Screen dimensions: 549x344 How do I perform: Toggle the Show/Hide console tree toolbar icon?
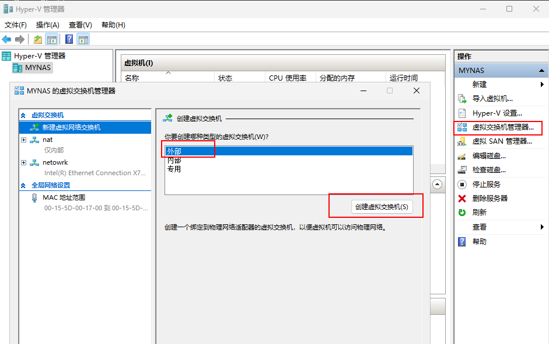coord(52,39)
